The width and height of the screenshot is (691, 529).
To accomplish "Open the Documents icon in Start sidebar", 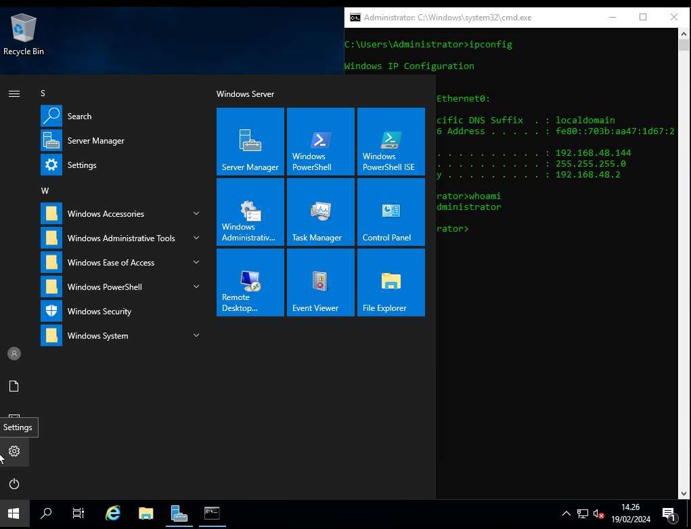I will coord(14,386).
